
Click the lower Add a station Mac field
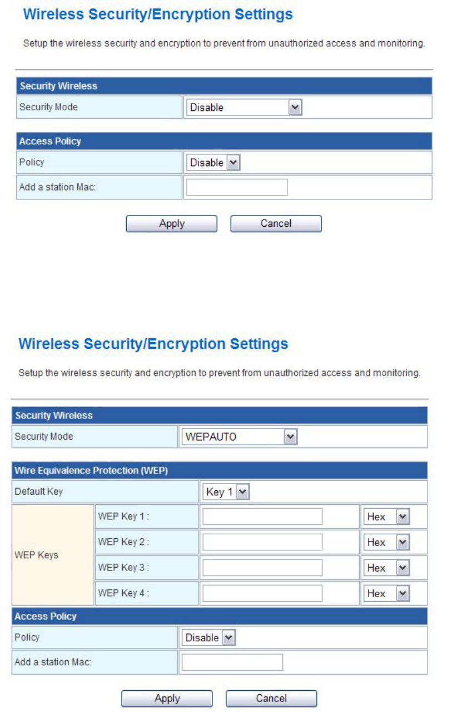click(232, 662)
